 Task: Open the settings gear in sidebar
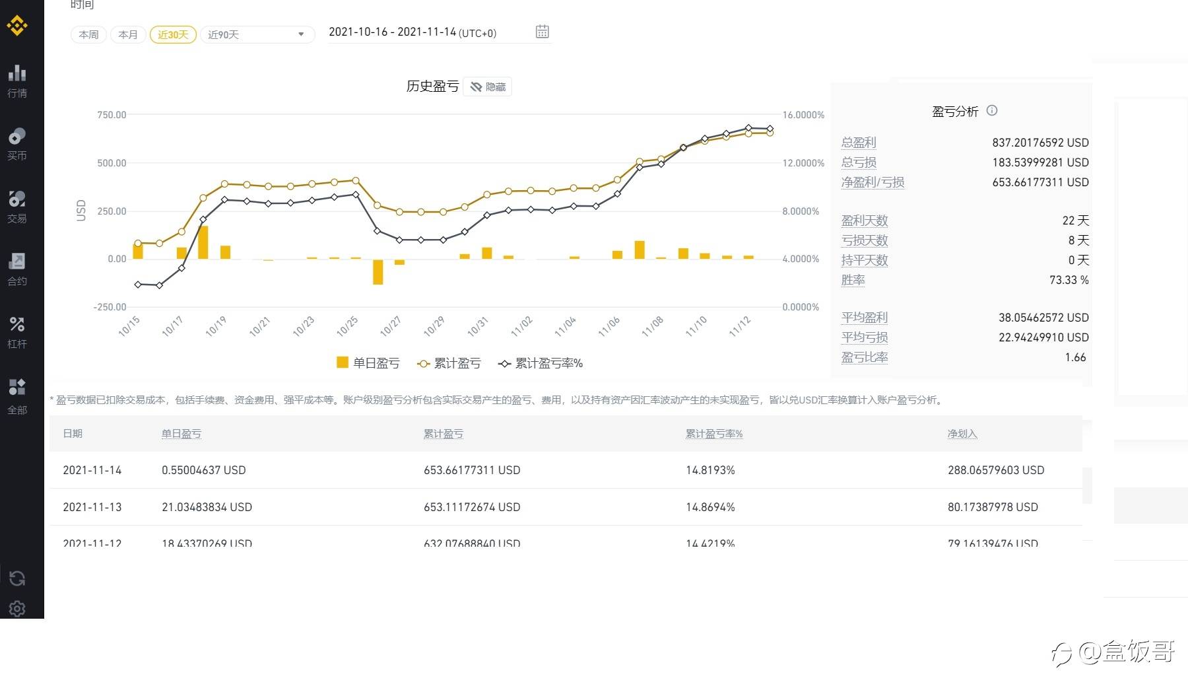click(17, 608)
